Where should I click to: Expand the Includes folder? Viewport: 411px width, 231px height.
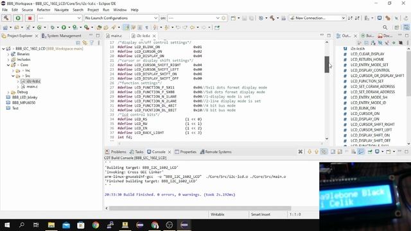point(8,60)
